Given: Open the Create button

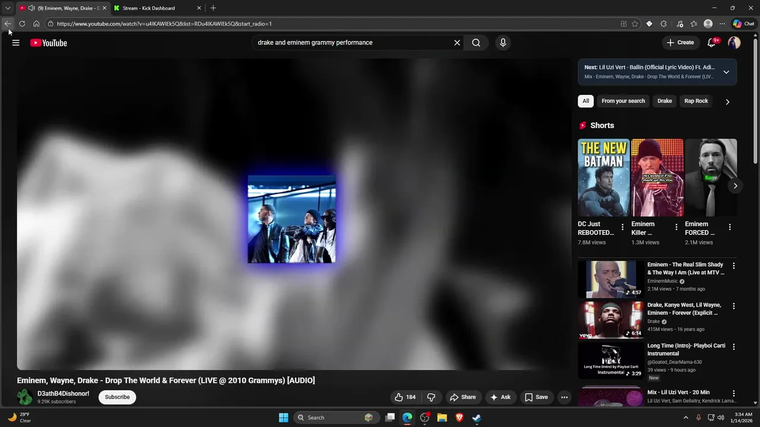Looking at the screenshot, I should (680, 43).
